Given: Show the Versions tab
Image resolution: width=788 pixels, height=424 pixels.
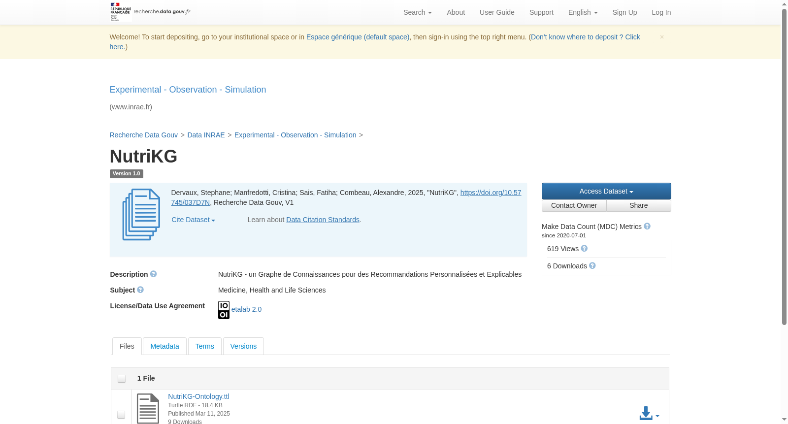Looking at the screenshot, I should click(x=243, y=346).
